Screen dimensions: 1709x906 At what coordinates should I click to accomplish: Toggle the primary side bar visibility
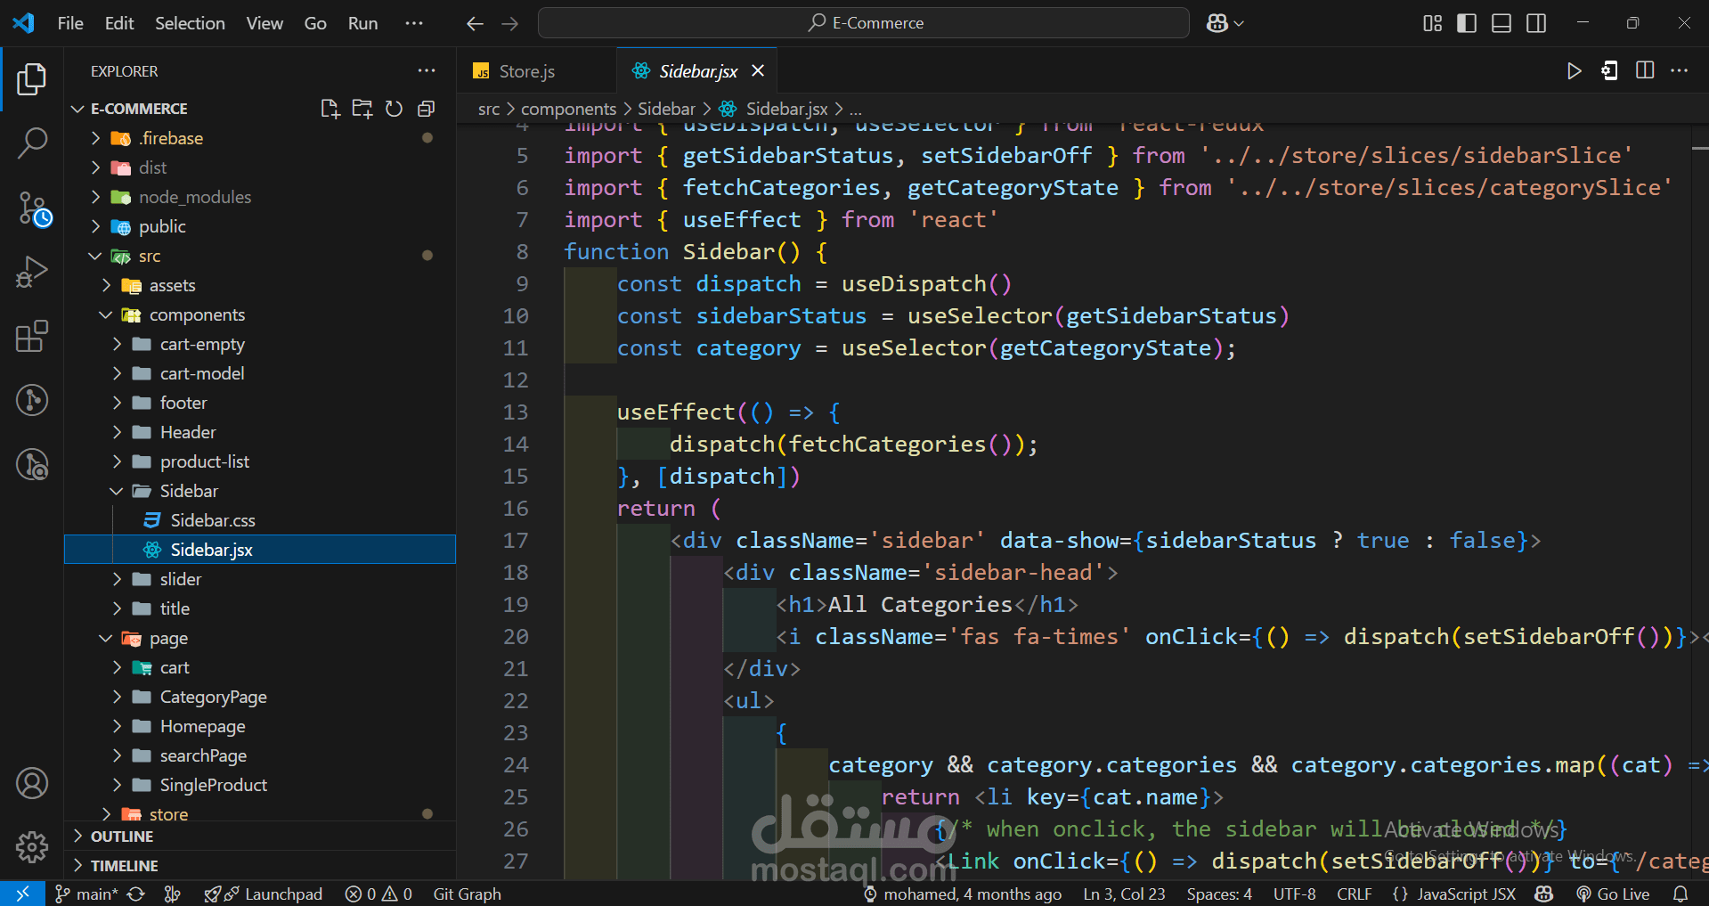[x=1467, y=23]
